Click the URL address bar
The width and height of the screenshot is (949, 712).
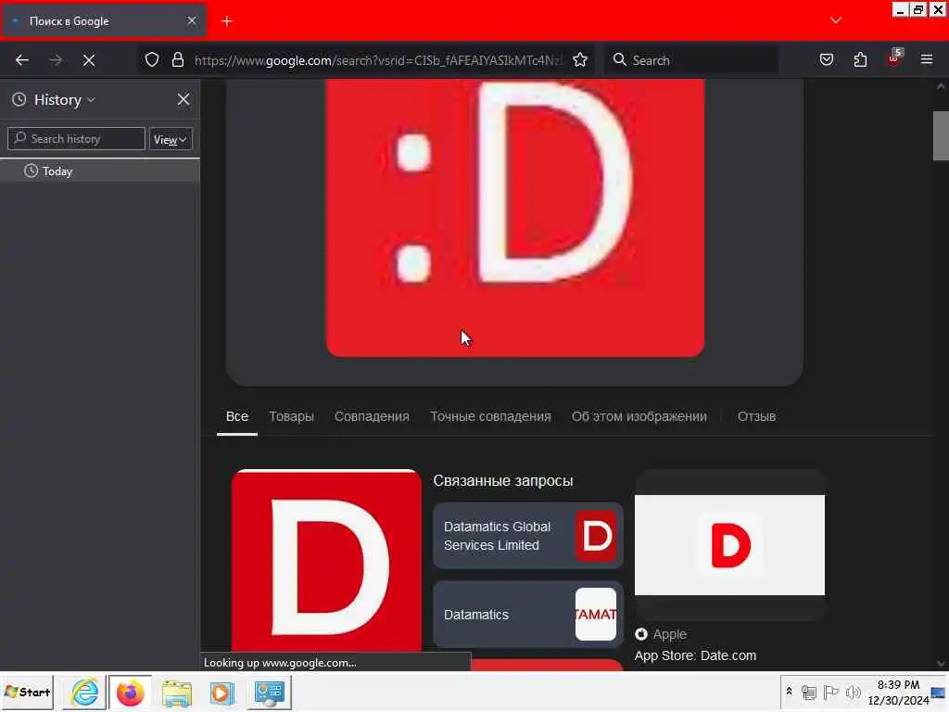[x=378, y=60]
